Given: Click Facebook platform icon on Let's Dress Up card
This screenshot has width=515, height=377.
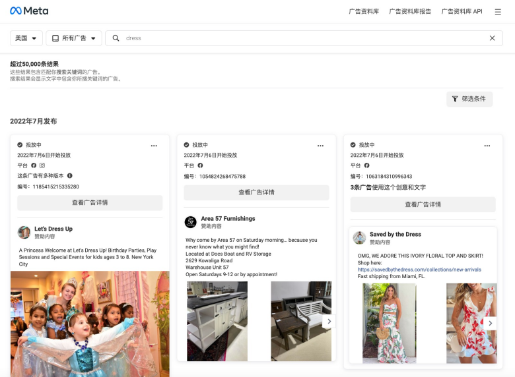Looking at the screenshot, I should click(x=34, y=165).
